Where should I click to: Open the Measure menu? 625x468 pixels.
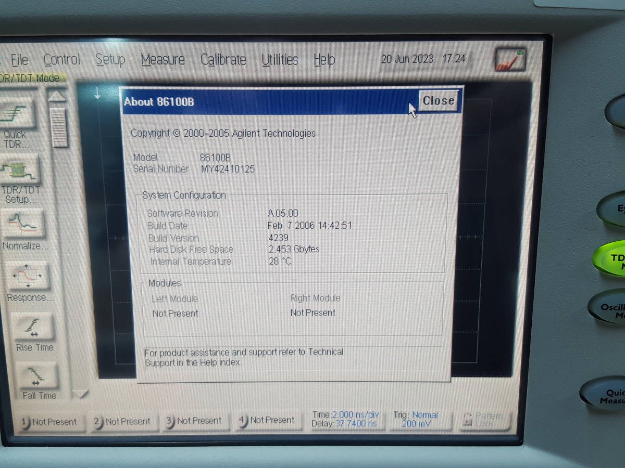(x=162, y=60)
